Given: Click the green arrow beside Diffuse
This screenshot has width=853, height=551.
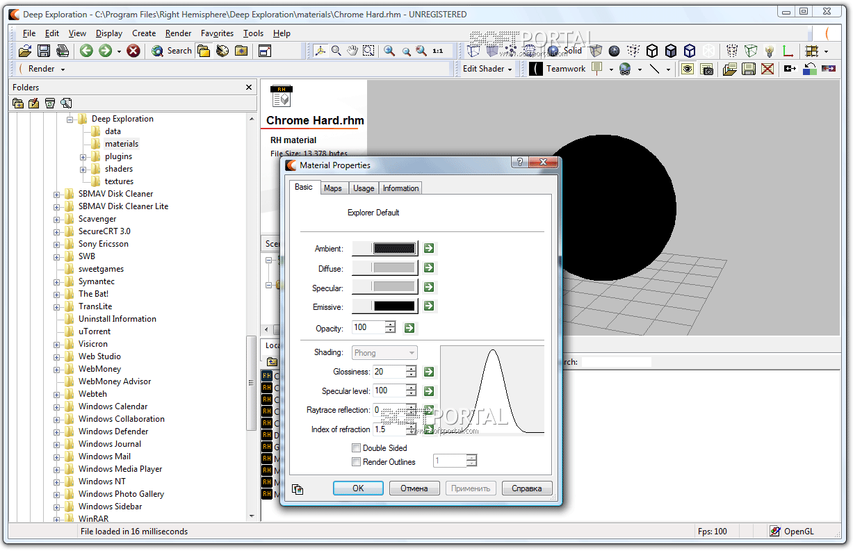Looking at the screenshot, I should tap(429, 268).
